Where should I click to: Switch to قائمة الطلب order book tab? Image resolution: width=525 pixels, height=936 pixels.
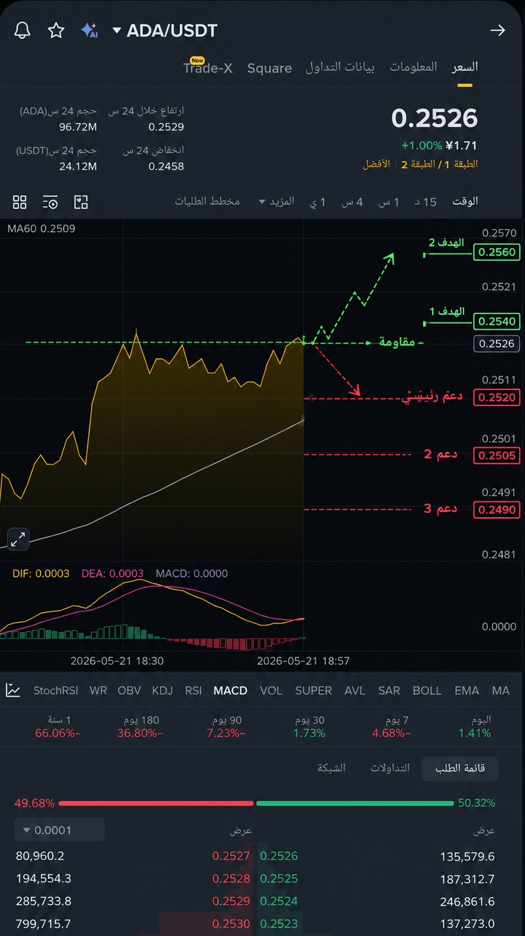460,768
